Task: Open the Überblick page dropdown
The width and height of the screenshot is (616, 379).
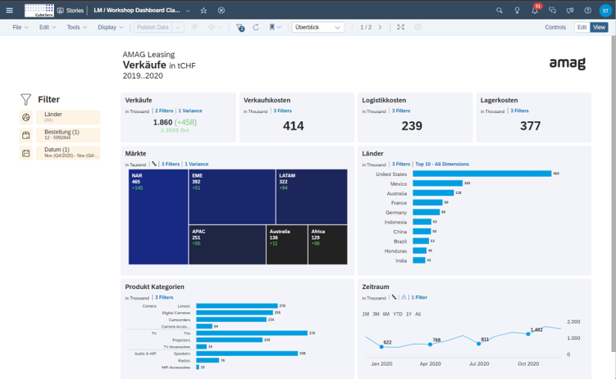Action: point(317,28)
